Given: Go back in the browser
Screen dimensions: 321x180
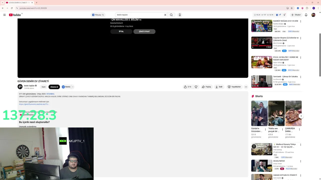Looking at the screenshot, I should [3, 8].
